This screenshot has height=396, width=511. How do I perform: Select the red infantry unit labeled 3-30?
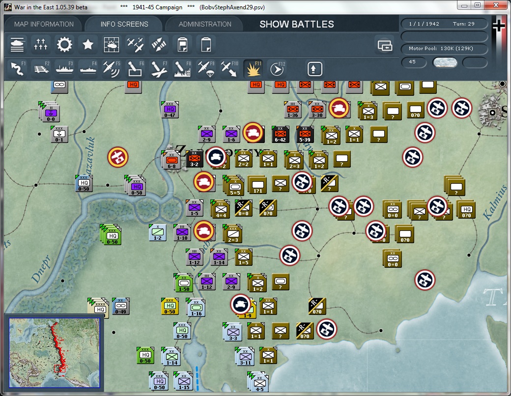coord(317,110)
